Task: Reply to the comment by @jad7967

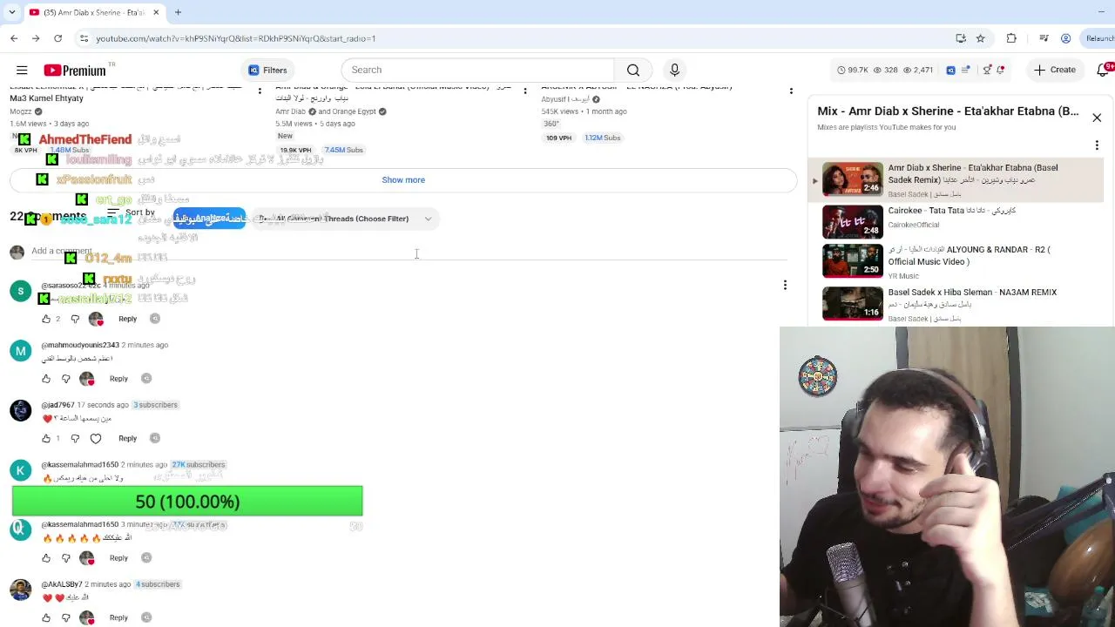Action: (127, 438)
